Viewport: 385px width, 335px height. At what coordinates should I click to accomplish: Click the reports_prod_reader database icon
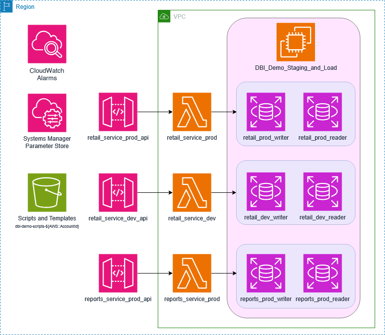tap(322, 273)
